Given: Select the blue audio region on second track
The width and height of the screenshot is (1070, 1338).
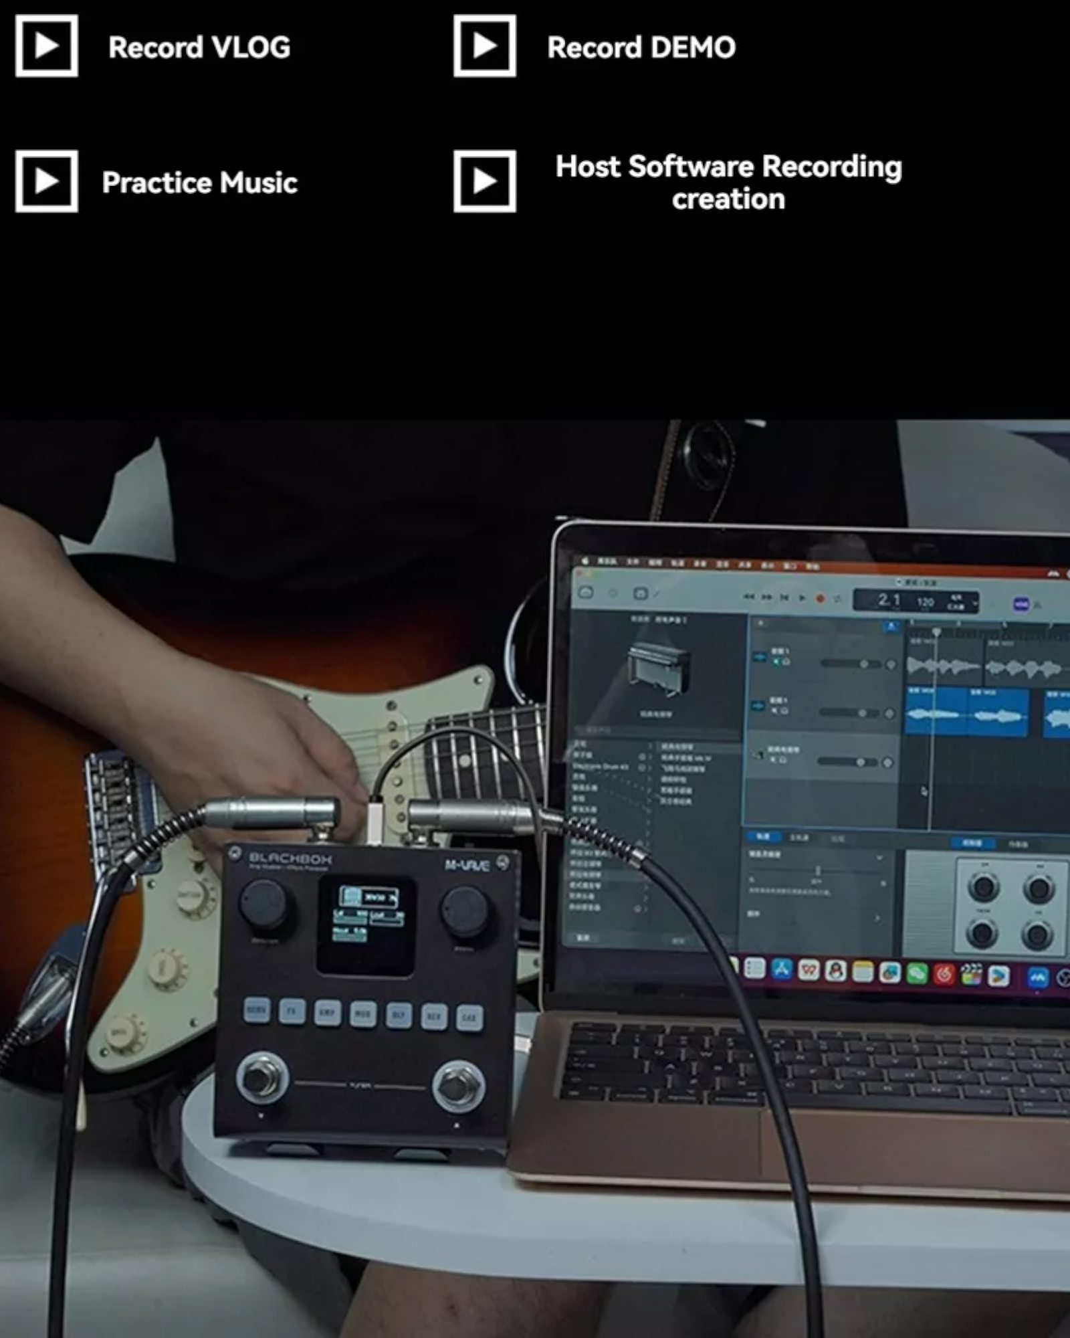Looking at the screenshot, I should tap(966, 713).
